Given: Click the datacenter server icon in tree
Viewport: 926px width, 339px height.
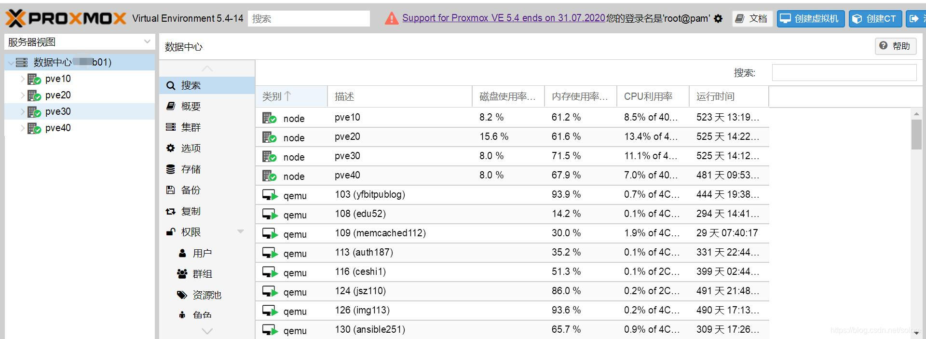Looking at the screenshot, I should [x=22, y=62].
